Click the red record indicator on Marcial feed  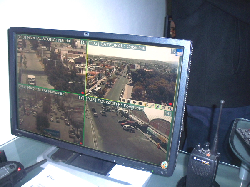82,93
